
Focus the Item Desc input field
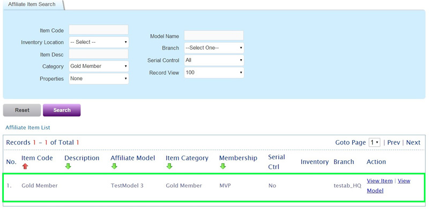point(99,54)
